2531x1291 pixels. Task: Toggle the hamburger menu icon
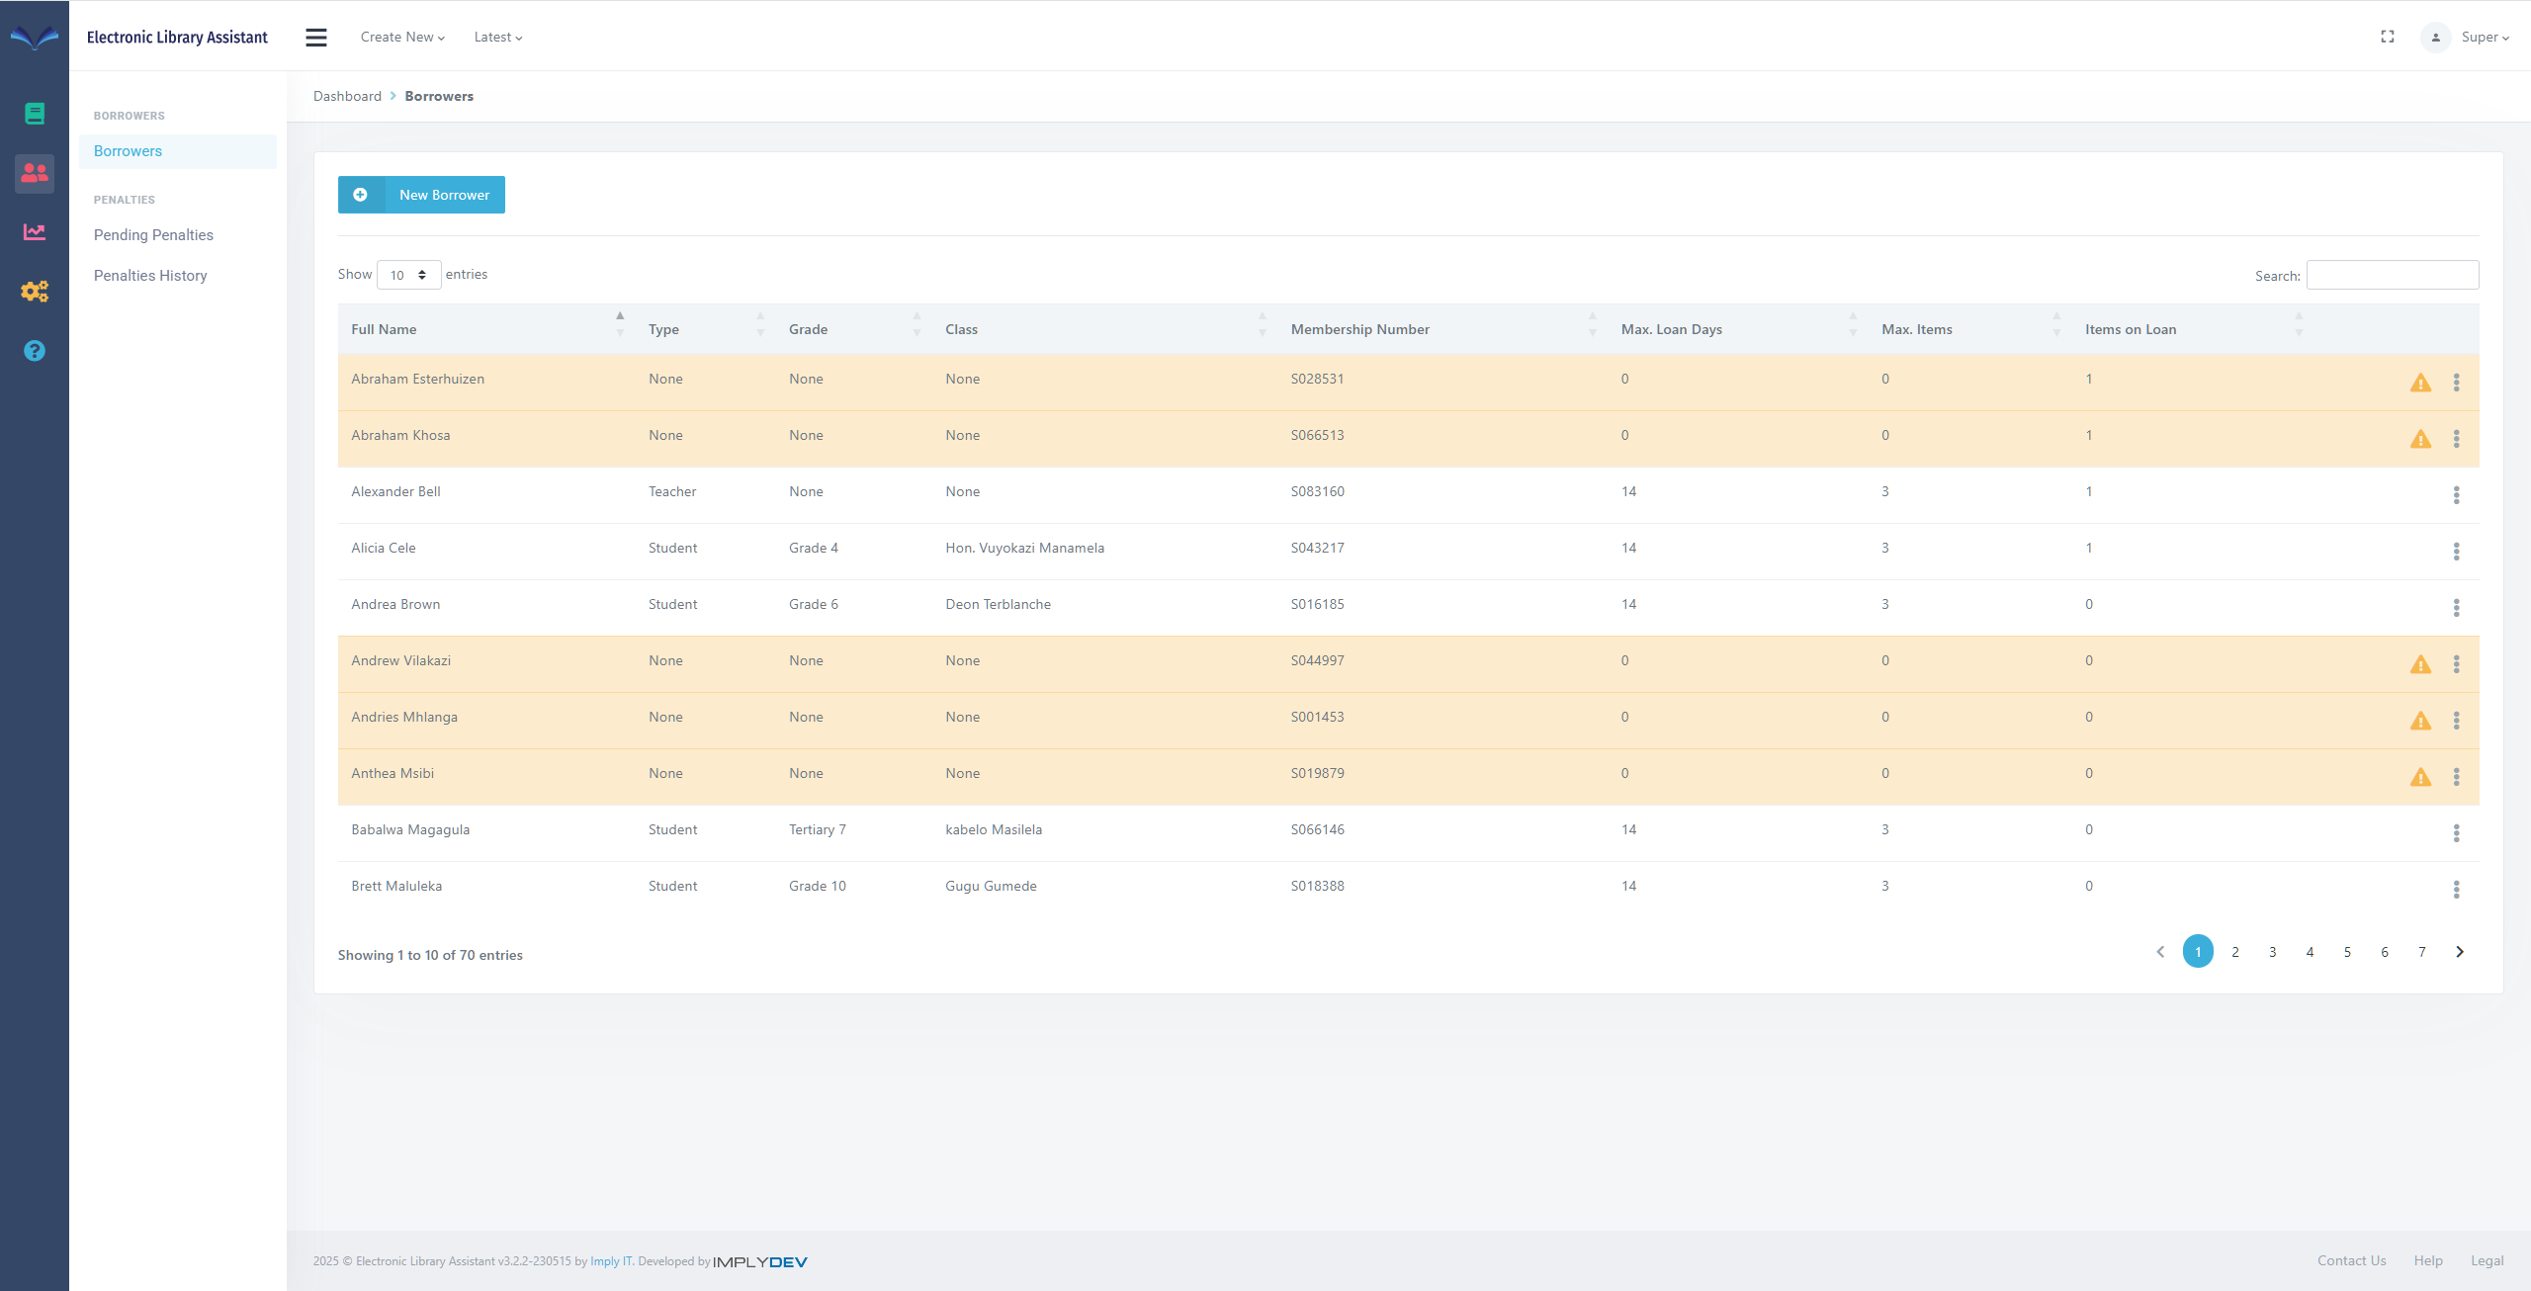pos(316,38)
